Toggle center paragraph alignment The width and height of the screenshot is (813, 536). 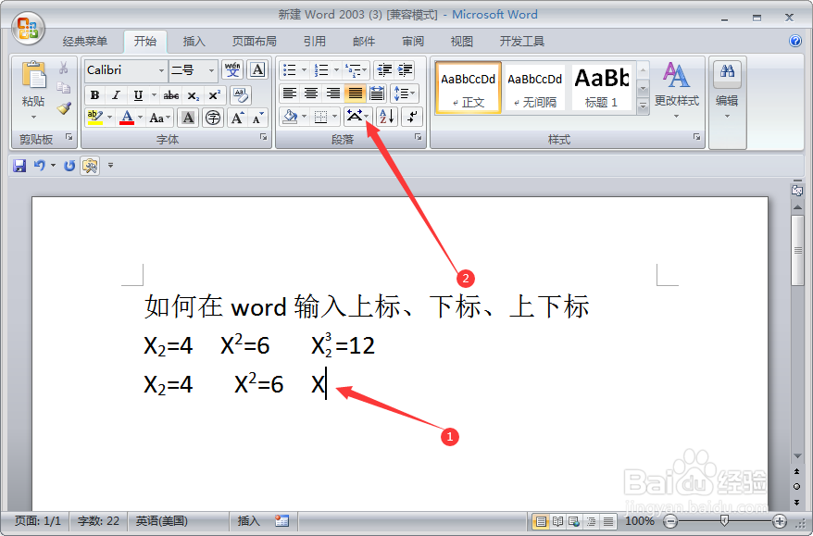point(311,93)
